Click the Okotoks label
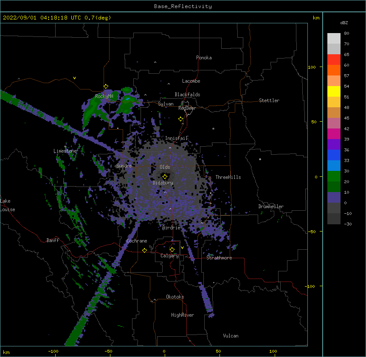 coord(175,297)
